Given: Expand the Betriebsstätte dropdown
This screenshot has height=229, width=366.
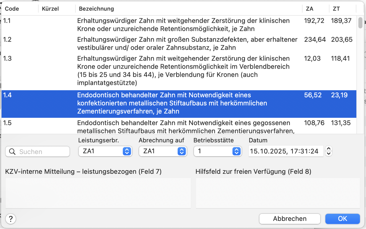Looking at the screenshot, I should (x=218, y=151).
